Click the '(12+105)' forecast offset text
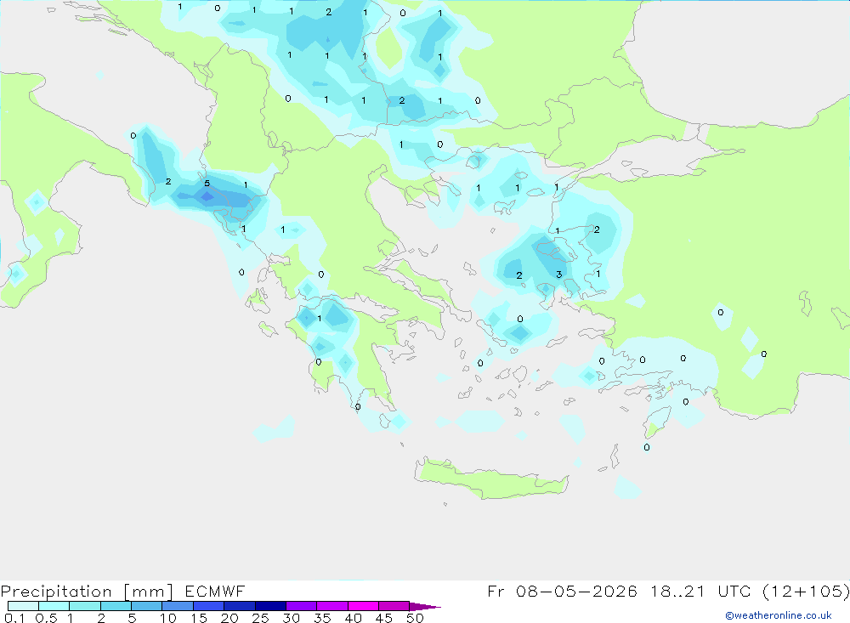The width and height of the screenshot is (850, 623). tap(806, 591)
